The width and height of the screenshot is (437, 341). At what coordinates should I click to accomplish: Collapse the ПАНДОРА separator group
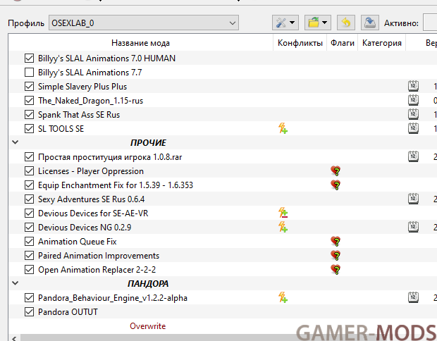16,283
